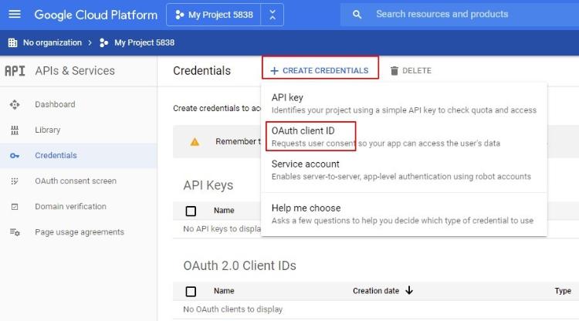Image resolution: width=579 pixels, height=321 pixels.
Task: Toggle the OAuth 2.0 Client IDs select-all checkbox
Action: (x=191, y=292)
